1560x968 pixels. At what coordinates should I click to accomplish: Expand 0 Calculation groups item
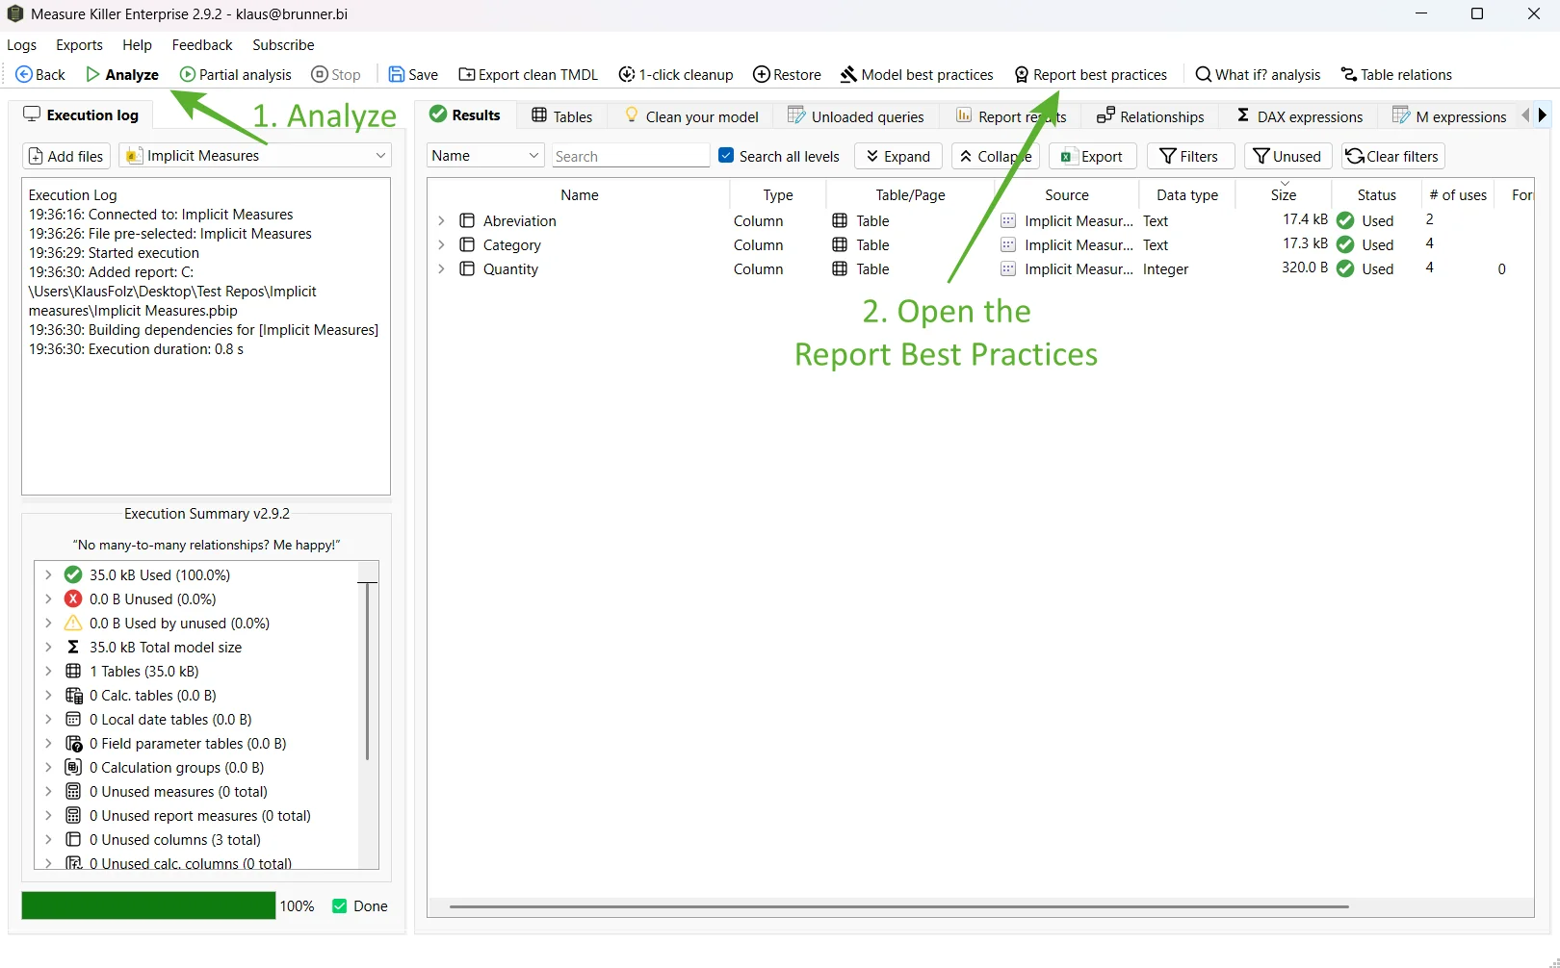pos(48,767)
